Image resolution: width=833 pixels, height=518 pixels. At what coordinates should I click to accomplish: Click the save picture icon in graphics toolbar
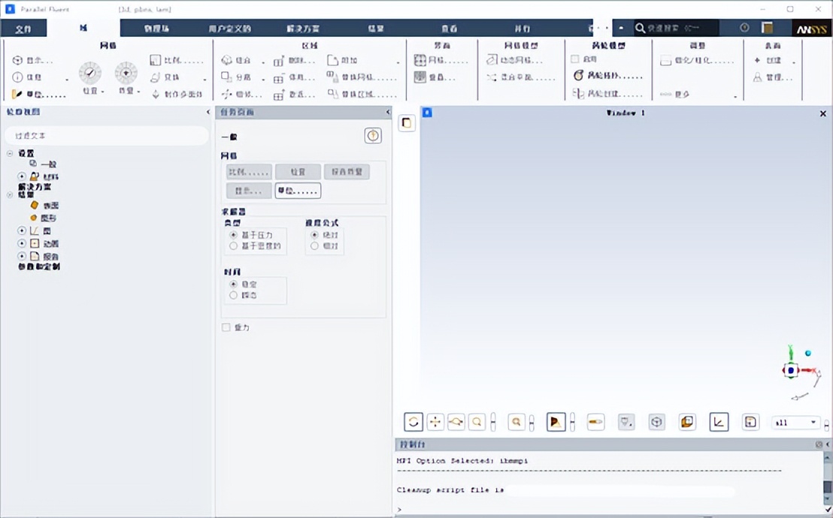point(750,421)
